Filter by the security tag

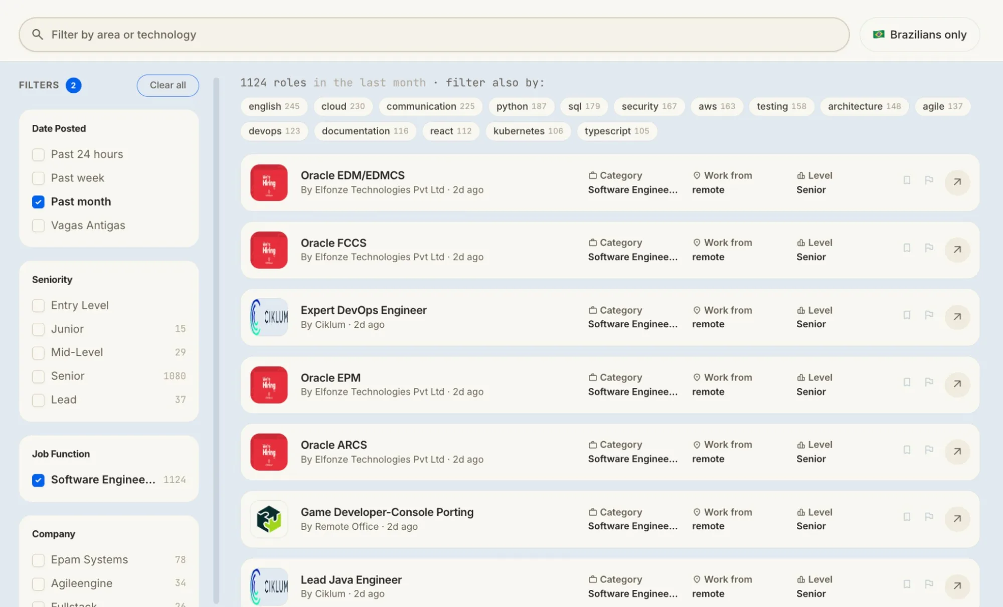pos(649,106)
